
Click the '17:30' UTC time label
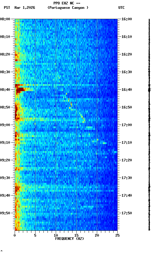click(127, 178)
